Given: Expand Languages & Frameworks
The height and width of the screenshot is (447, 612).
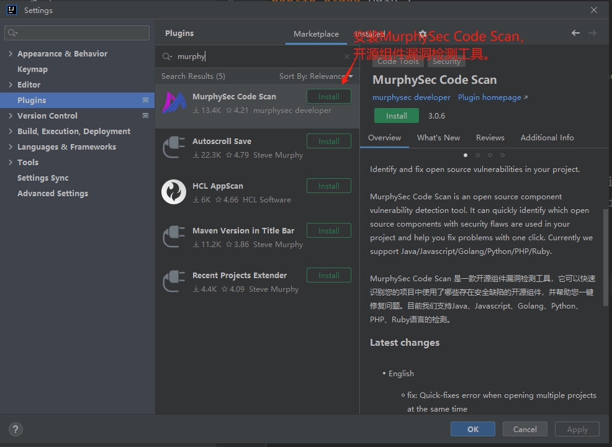Looking at the screenshot, I should pos(11,147).
